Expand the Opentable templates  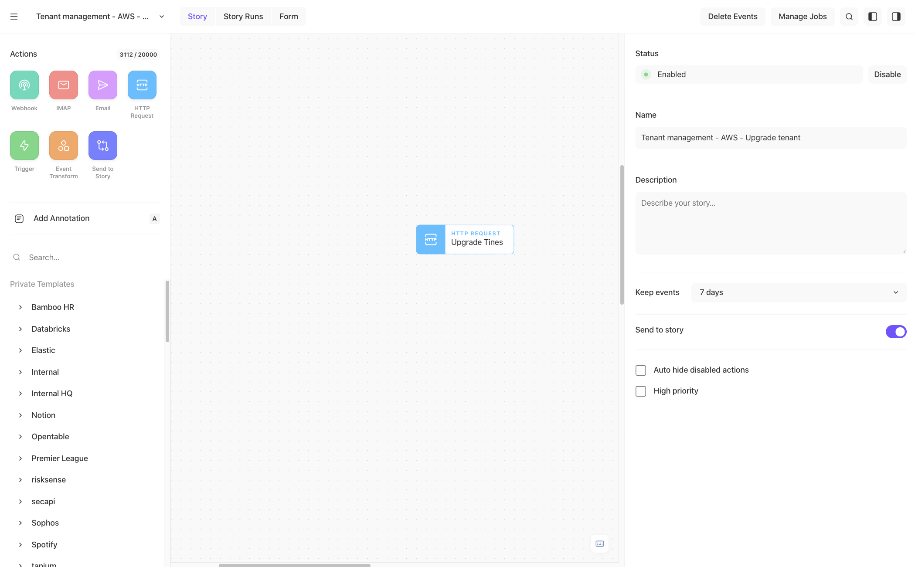(20, 437)
